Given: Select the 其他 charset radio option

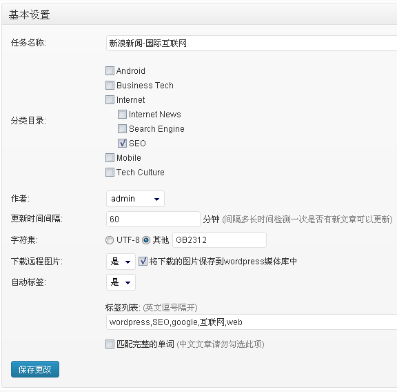Looking at the screenshot, I should point(146,240).
